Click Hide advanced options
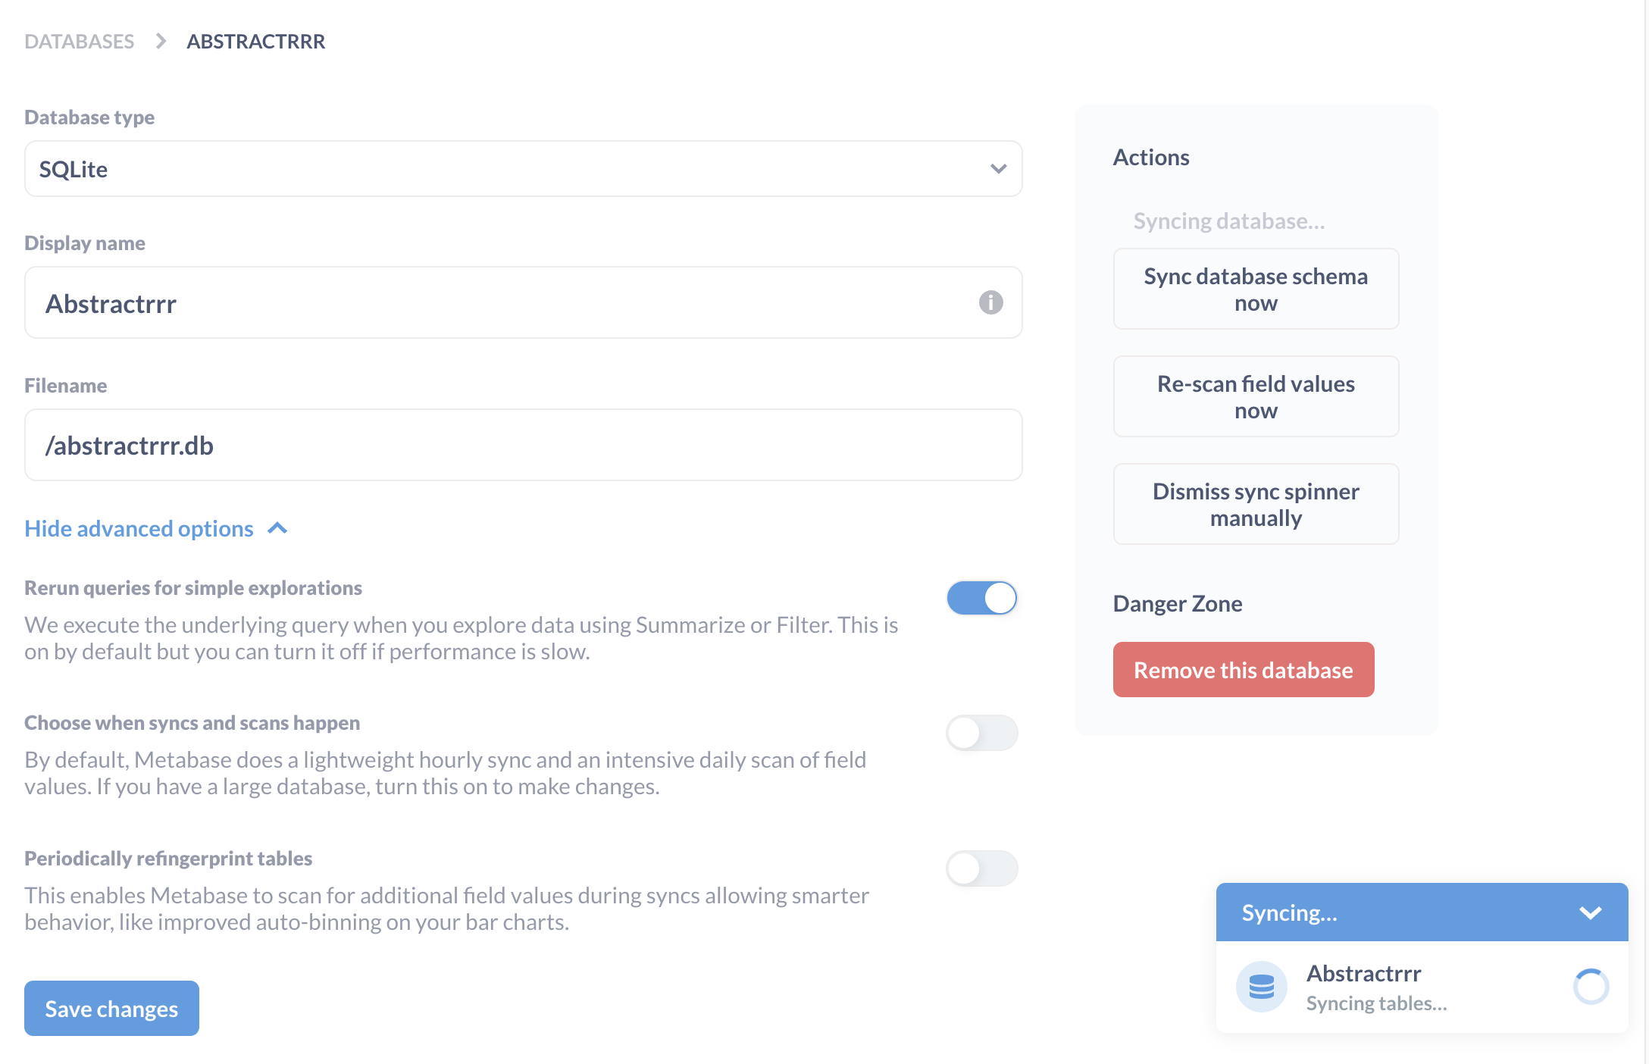The image size is (1649, 1064). pos(138,528)
